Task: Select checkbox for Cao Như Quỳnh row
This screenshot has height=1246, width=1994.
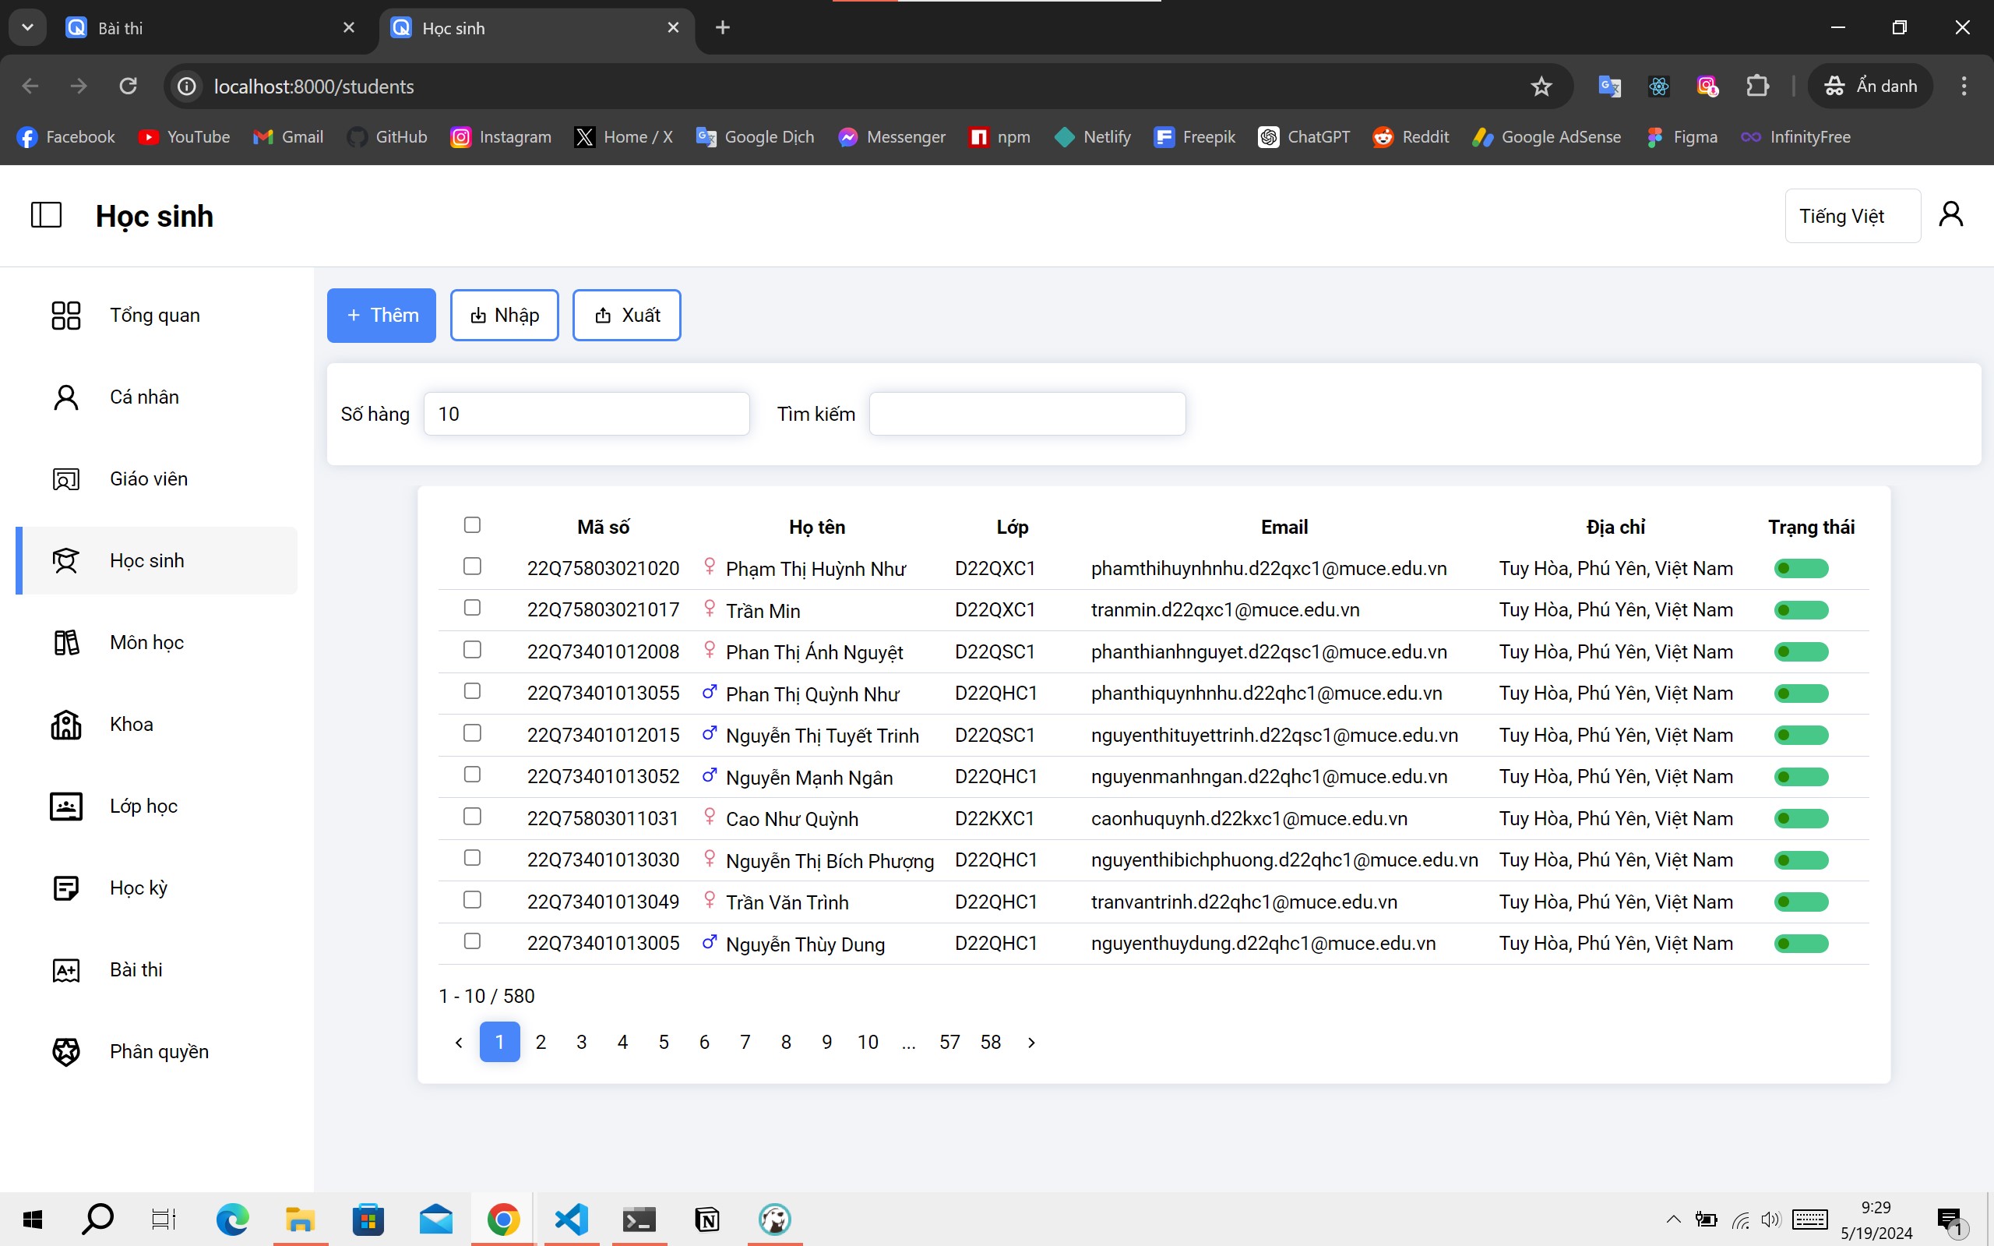Action: pos(470,817)
